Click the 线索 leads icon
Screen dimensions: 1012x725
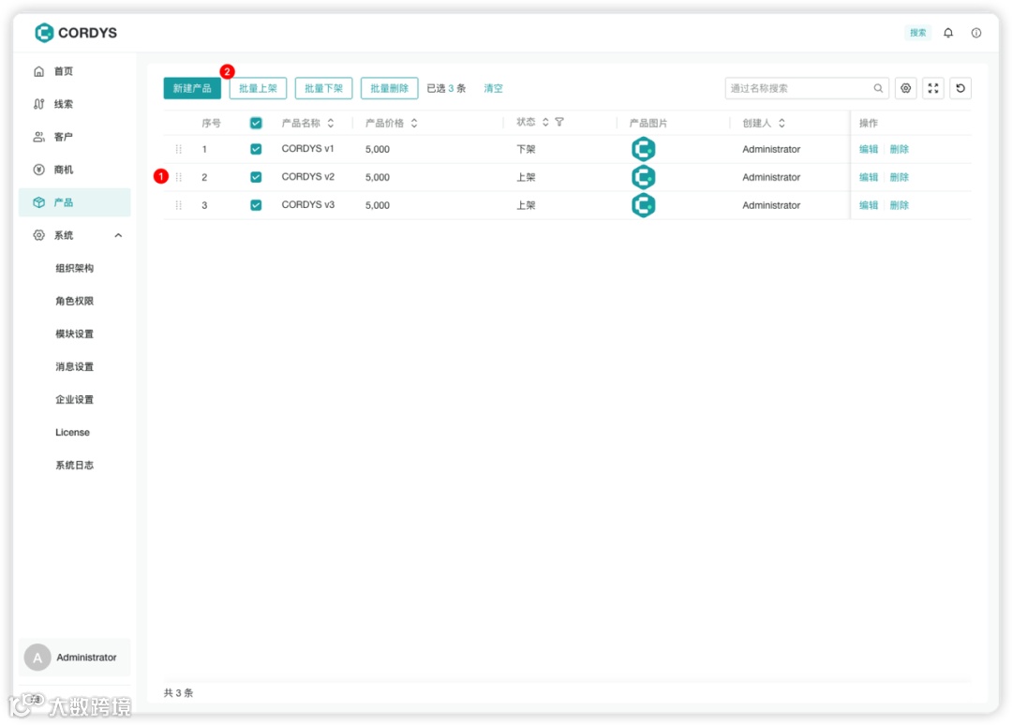pos(38,104)
